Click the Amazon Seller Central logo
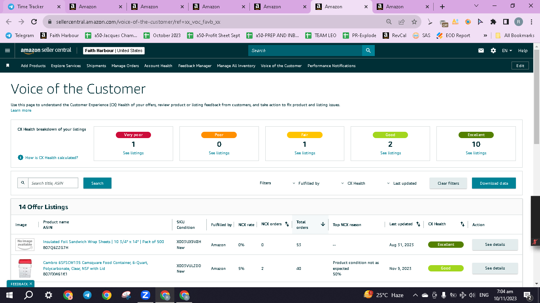Viewport: 540px width, 303px height. click(x=46, y=50)
